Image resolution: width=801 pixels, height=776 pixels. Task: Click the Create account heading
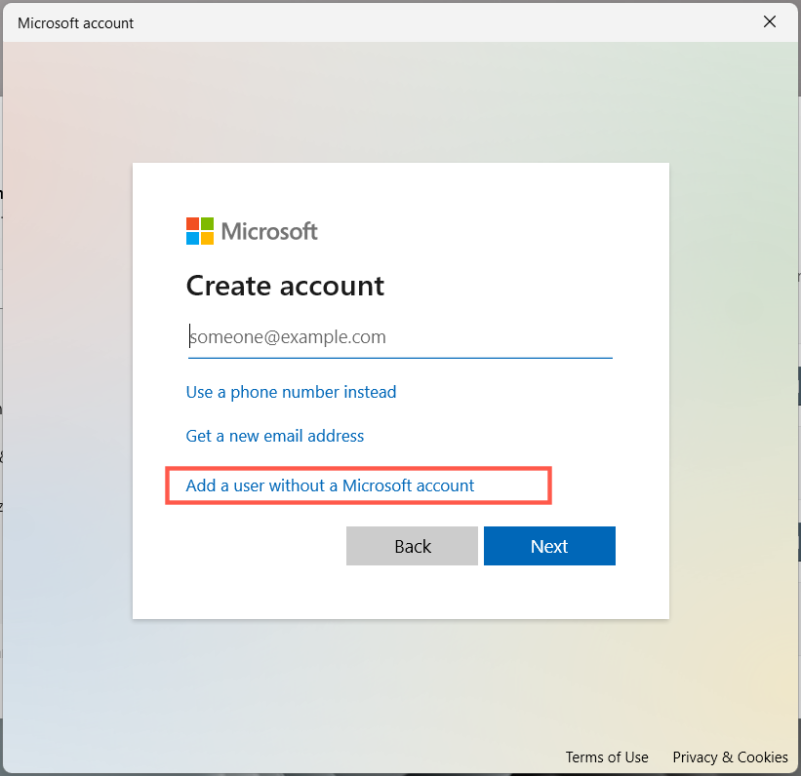(x=285, y=286)
